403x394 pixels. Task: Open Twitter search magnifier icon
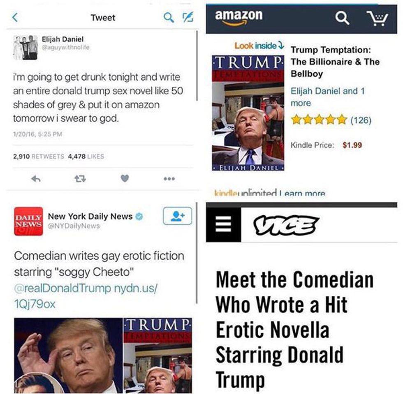coord(169,17)
